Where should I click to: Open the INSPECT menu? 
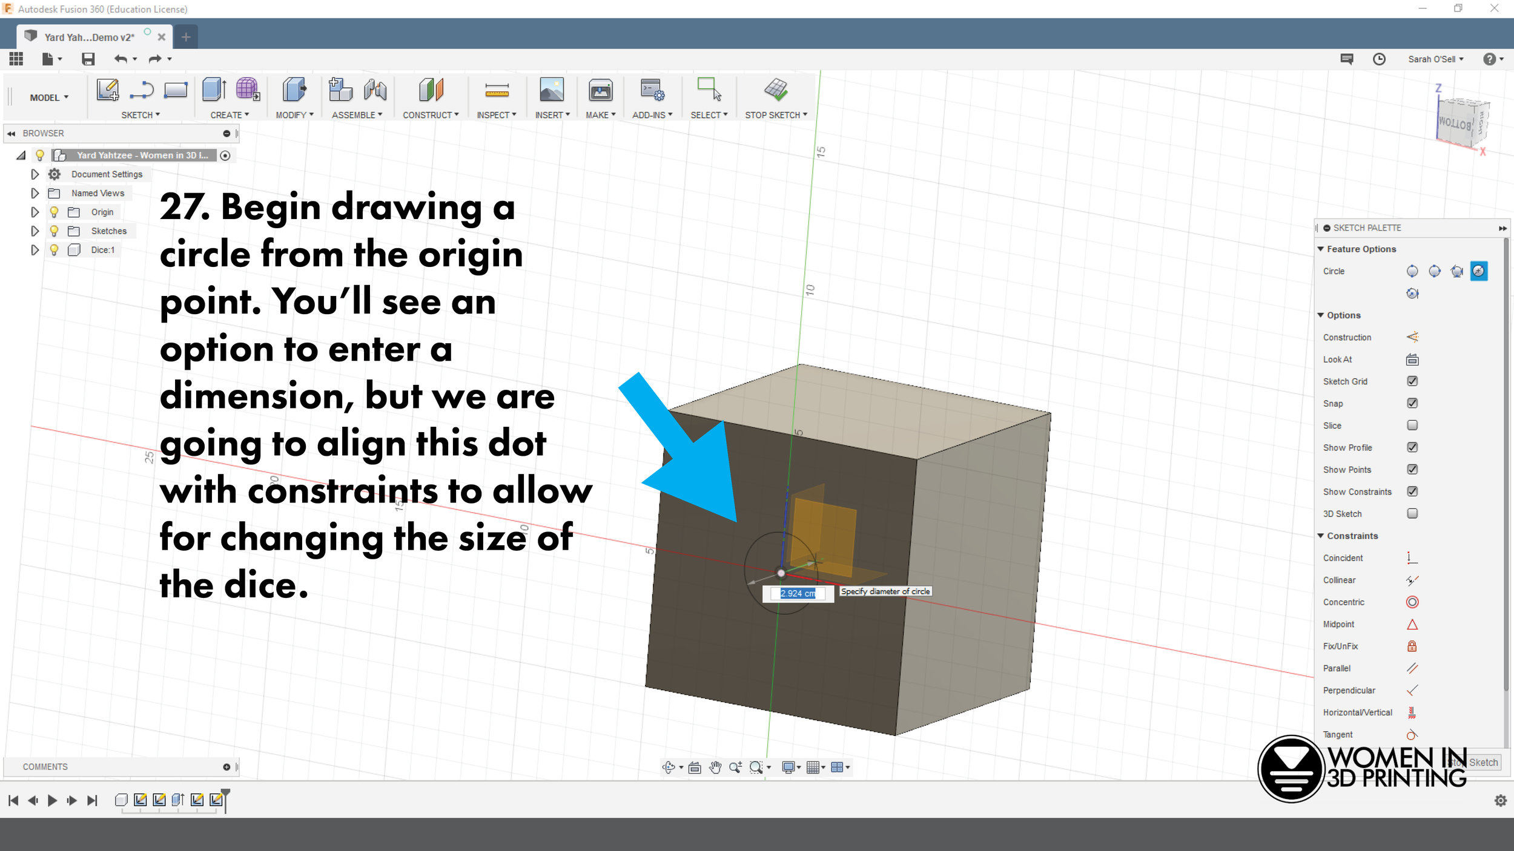pos(497,115)
